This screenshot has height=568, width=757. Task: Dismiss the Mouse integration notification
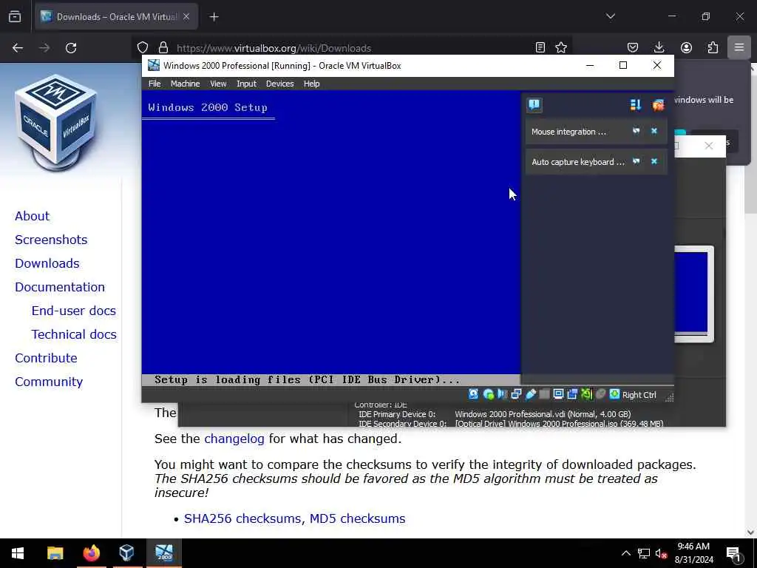654,131
